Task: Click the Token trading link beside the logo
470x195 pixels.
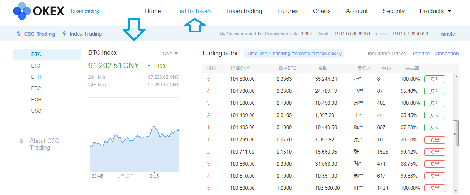Action: coord(85,11)
